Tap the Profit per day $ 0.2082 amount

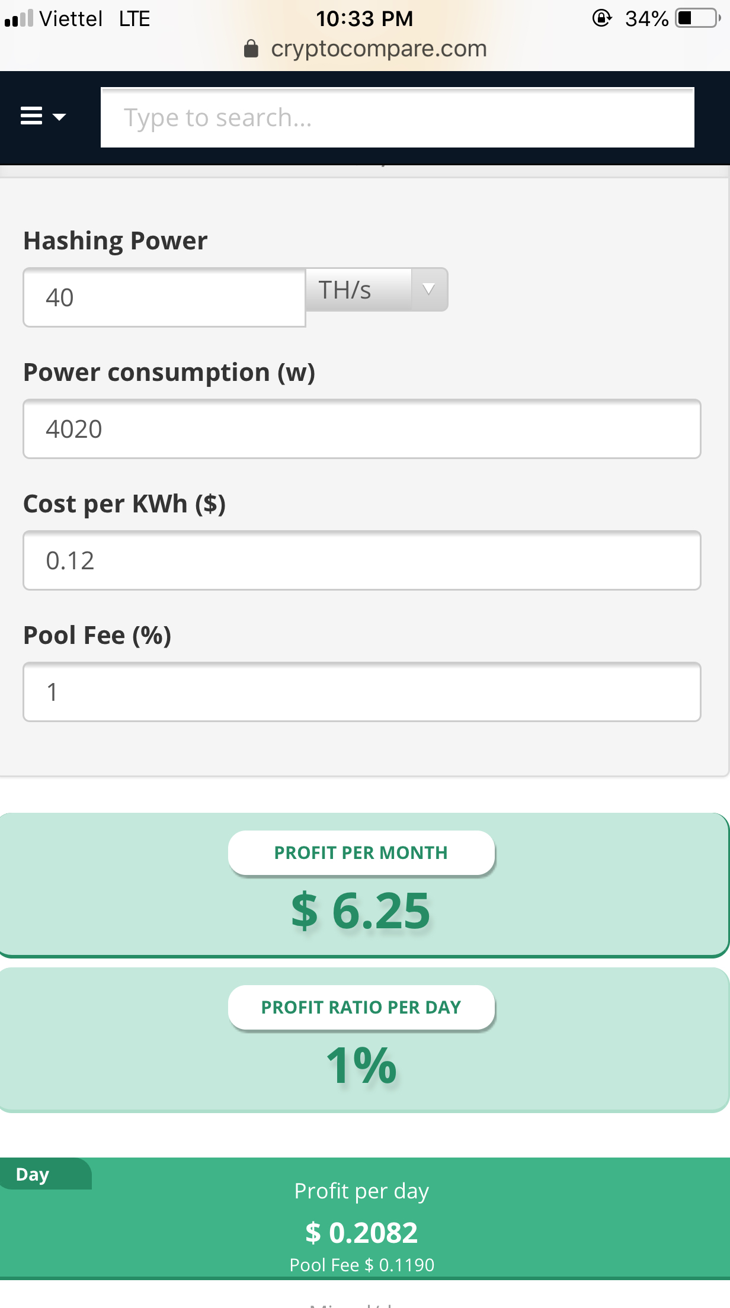click(x=361, y=1233)
